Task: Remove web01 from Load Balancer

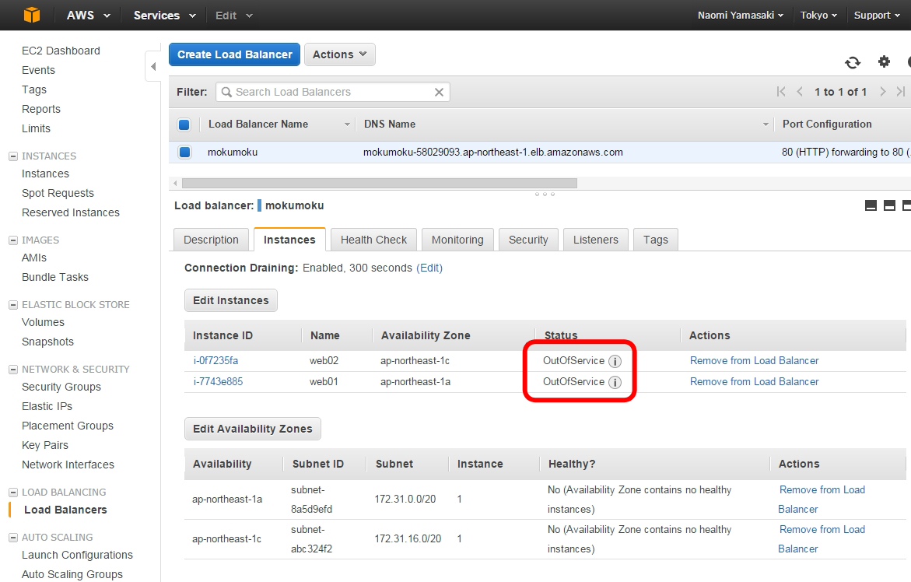Action: tap(754, 381)
